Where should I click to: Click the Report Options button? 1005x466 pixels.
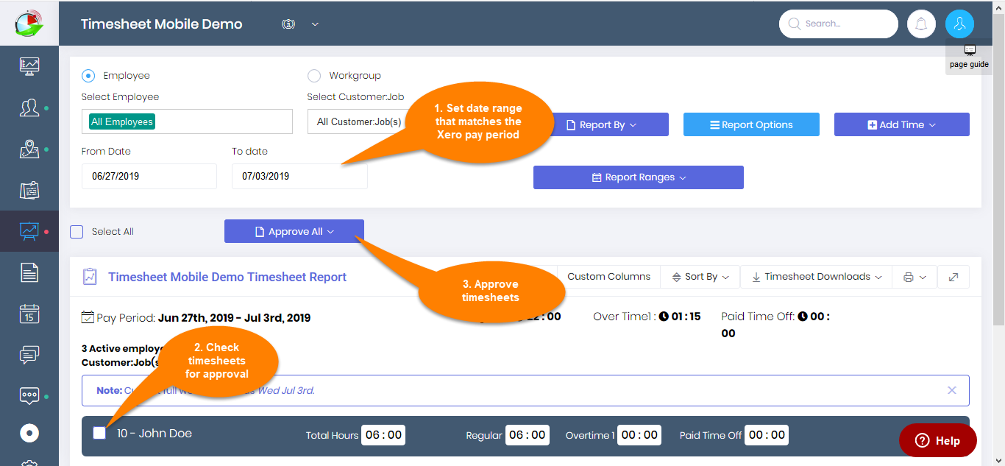[751, 124]
